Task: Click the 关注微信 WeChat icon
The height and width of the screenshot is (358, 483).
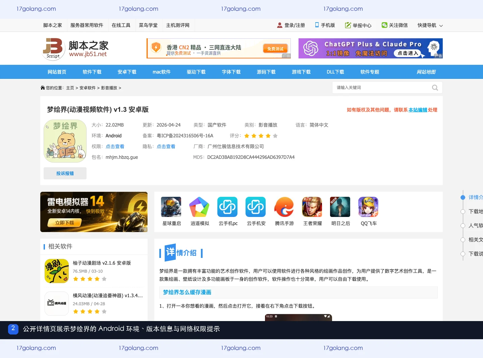Action: pyautogui.click(x=384, y=25)
